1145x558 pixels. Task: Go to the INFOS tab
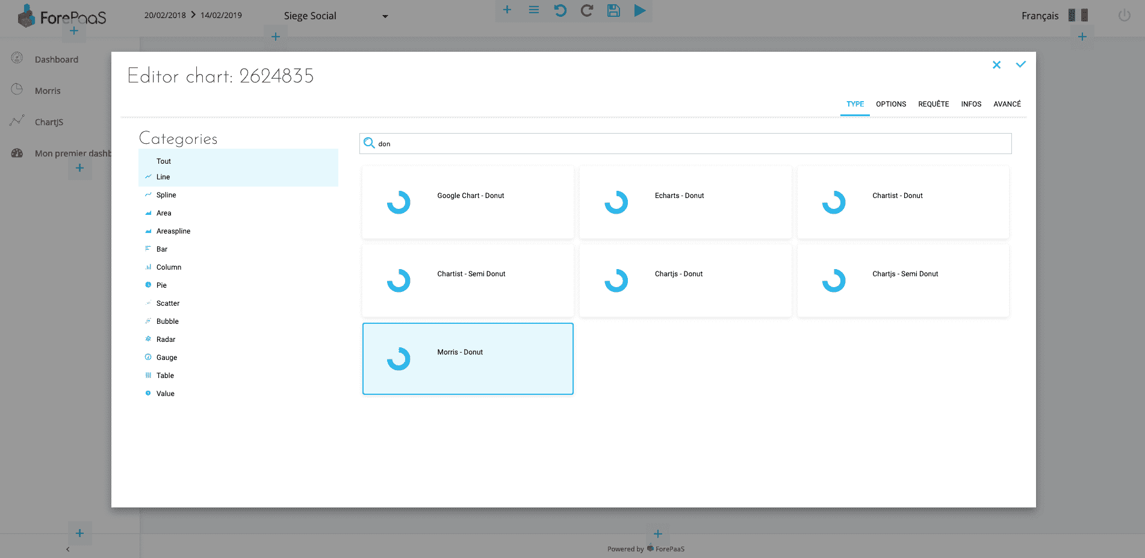pyautogui.click(x=971, y=104)
